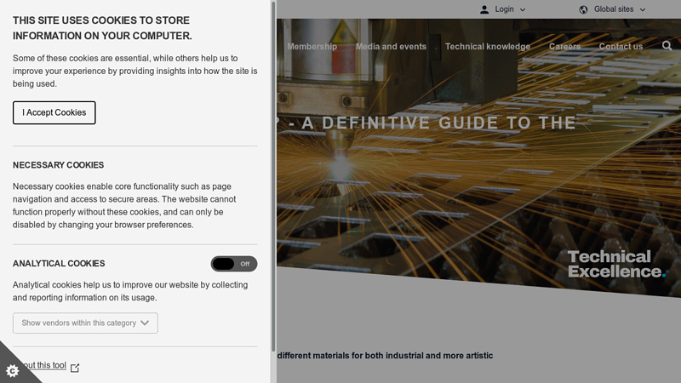Open the Membership menu
681x383 pixels.
pos(312,47)
